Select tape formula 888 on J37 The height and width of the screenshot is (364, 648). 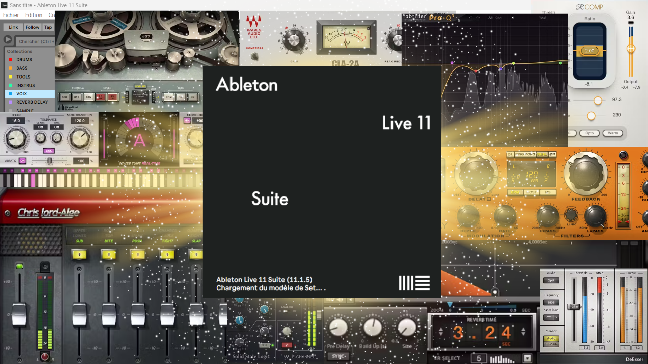point(64,97)
